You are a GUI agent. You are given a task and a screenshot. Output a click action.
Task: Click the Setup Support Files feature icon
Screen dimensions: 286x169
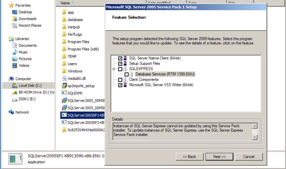125,63
